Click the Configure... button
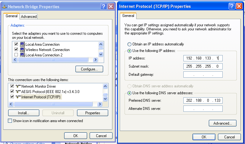 pyautogui.click(x=89, y=69)
